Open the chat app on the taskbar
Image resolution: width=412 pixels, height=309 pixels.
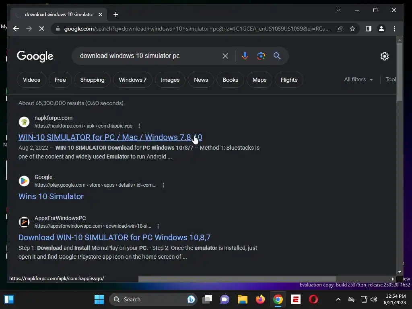pyautogui.click(x=225, y=299)
